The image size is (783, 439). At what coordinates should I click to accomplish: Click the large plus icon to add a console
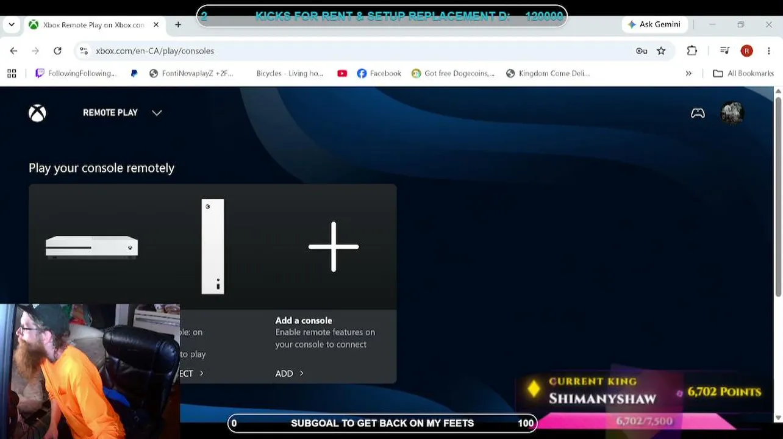click(334, 247)
